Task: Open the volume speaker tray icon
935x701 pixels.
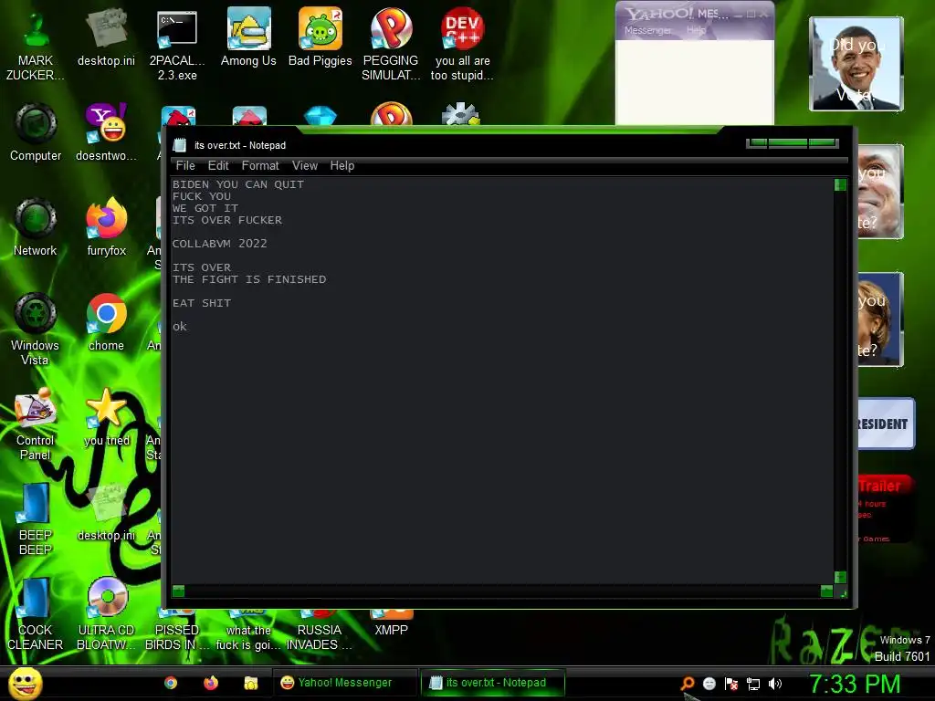Action: coord(774,684)
